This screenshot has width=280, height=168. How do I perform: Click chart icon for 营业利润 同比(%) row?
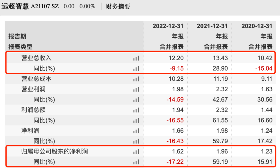tap(136, 100)
